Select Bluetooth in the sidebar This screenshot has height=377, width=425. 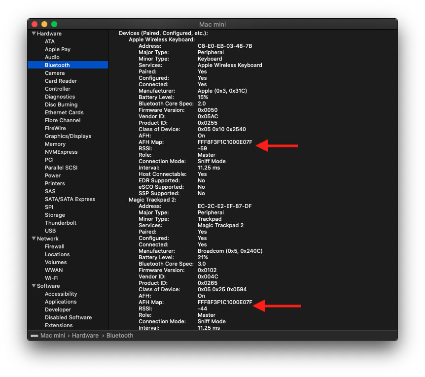68,65
